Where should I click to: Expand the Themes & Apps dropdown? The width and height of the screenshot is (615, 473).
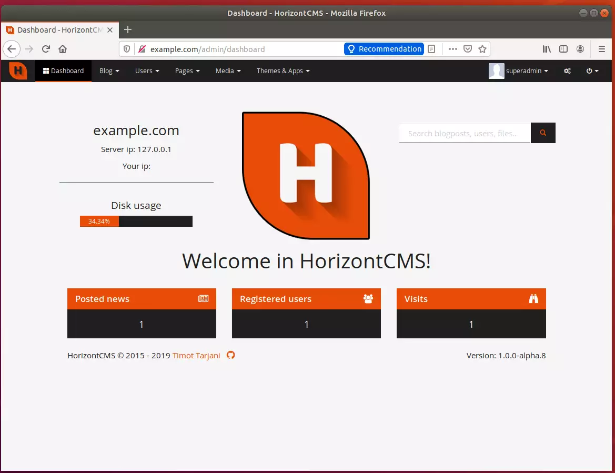click(283, 71)
